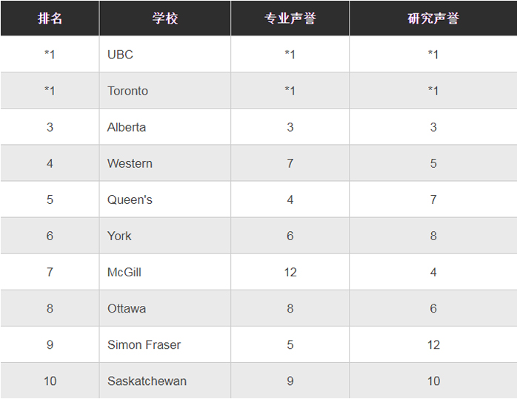This screenshot has width=517, height=399.
Task: Click the Ottawa school name
Action: click(127, 308)
